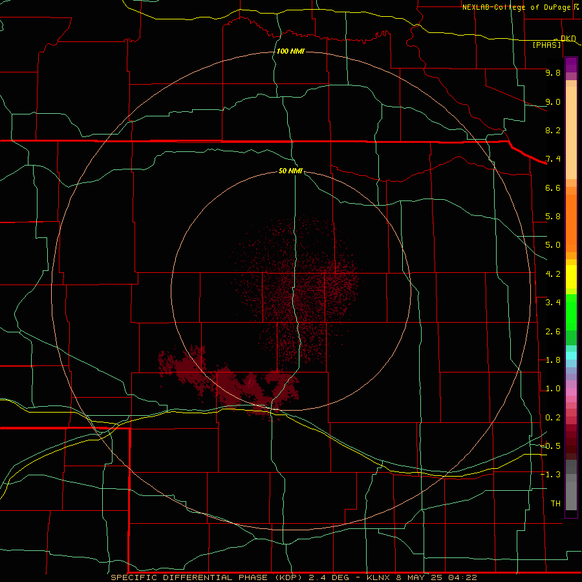
Task: Click the "5.0" value on the color scale
Action: point(553,245)
